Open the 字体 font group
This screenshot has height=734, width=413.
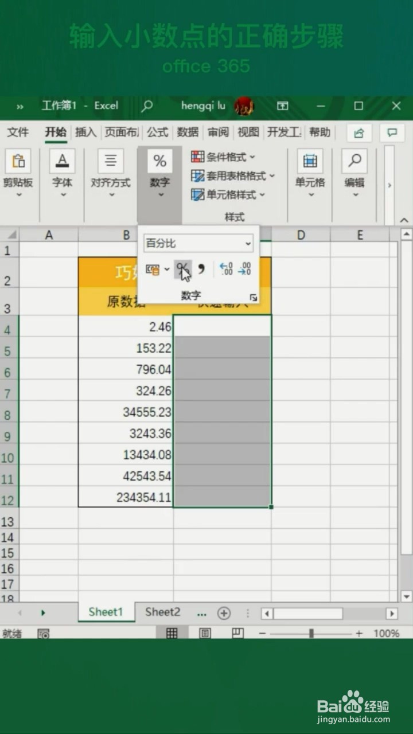(62, 174)
